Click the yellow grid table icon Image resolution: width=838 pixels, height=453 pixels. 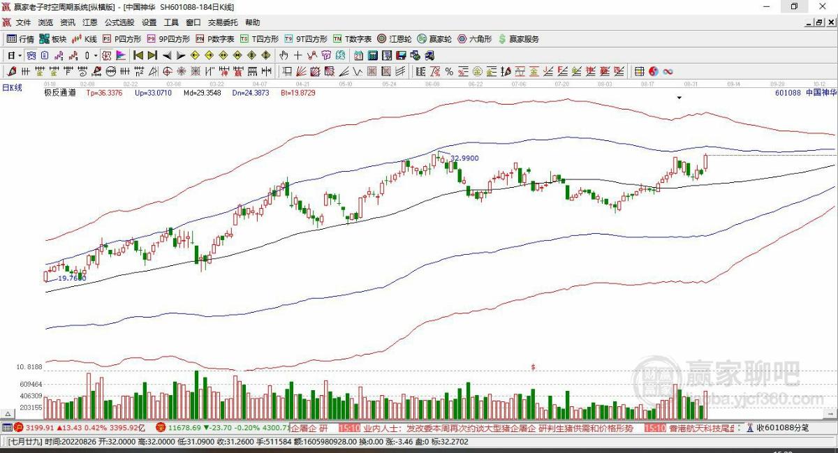(x=639, y=71)
